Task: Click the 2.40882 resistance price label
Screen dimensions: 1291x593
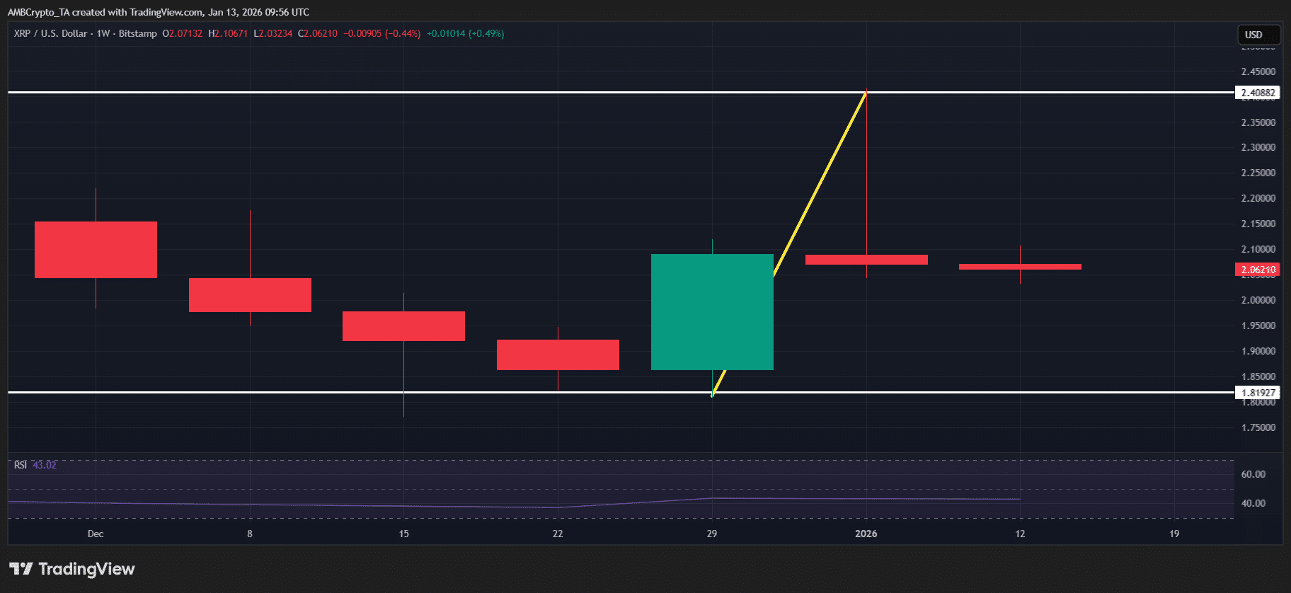Action: 1257,93
